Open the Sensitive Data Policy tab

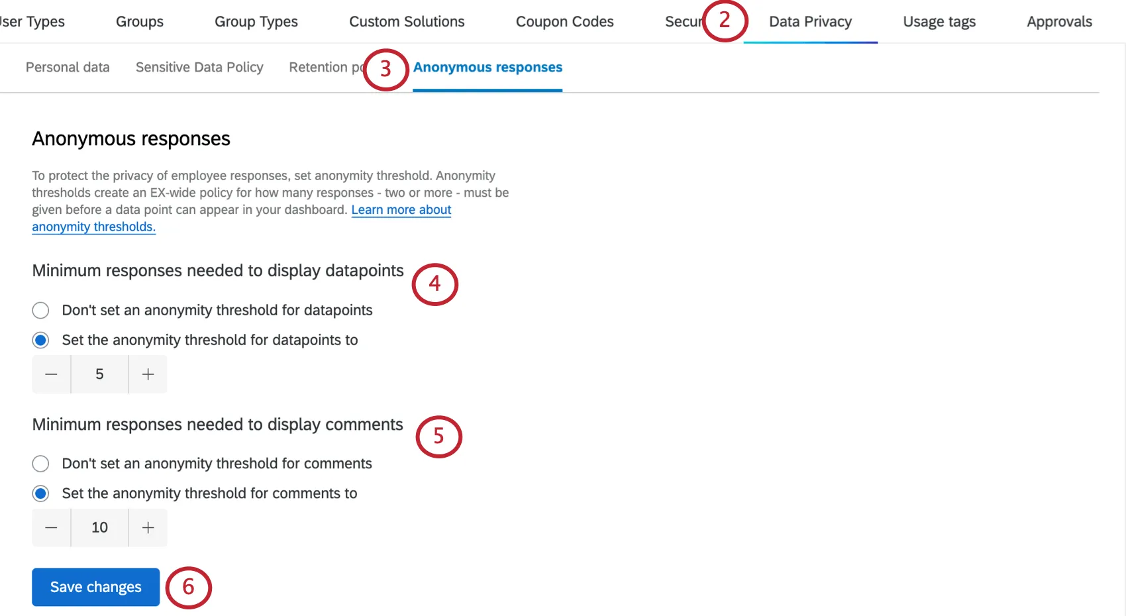point(199,67)
